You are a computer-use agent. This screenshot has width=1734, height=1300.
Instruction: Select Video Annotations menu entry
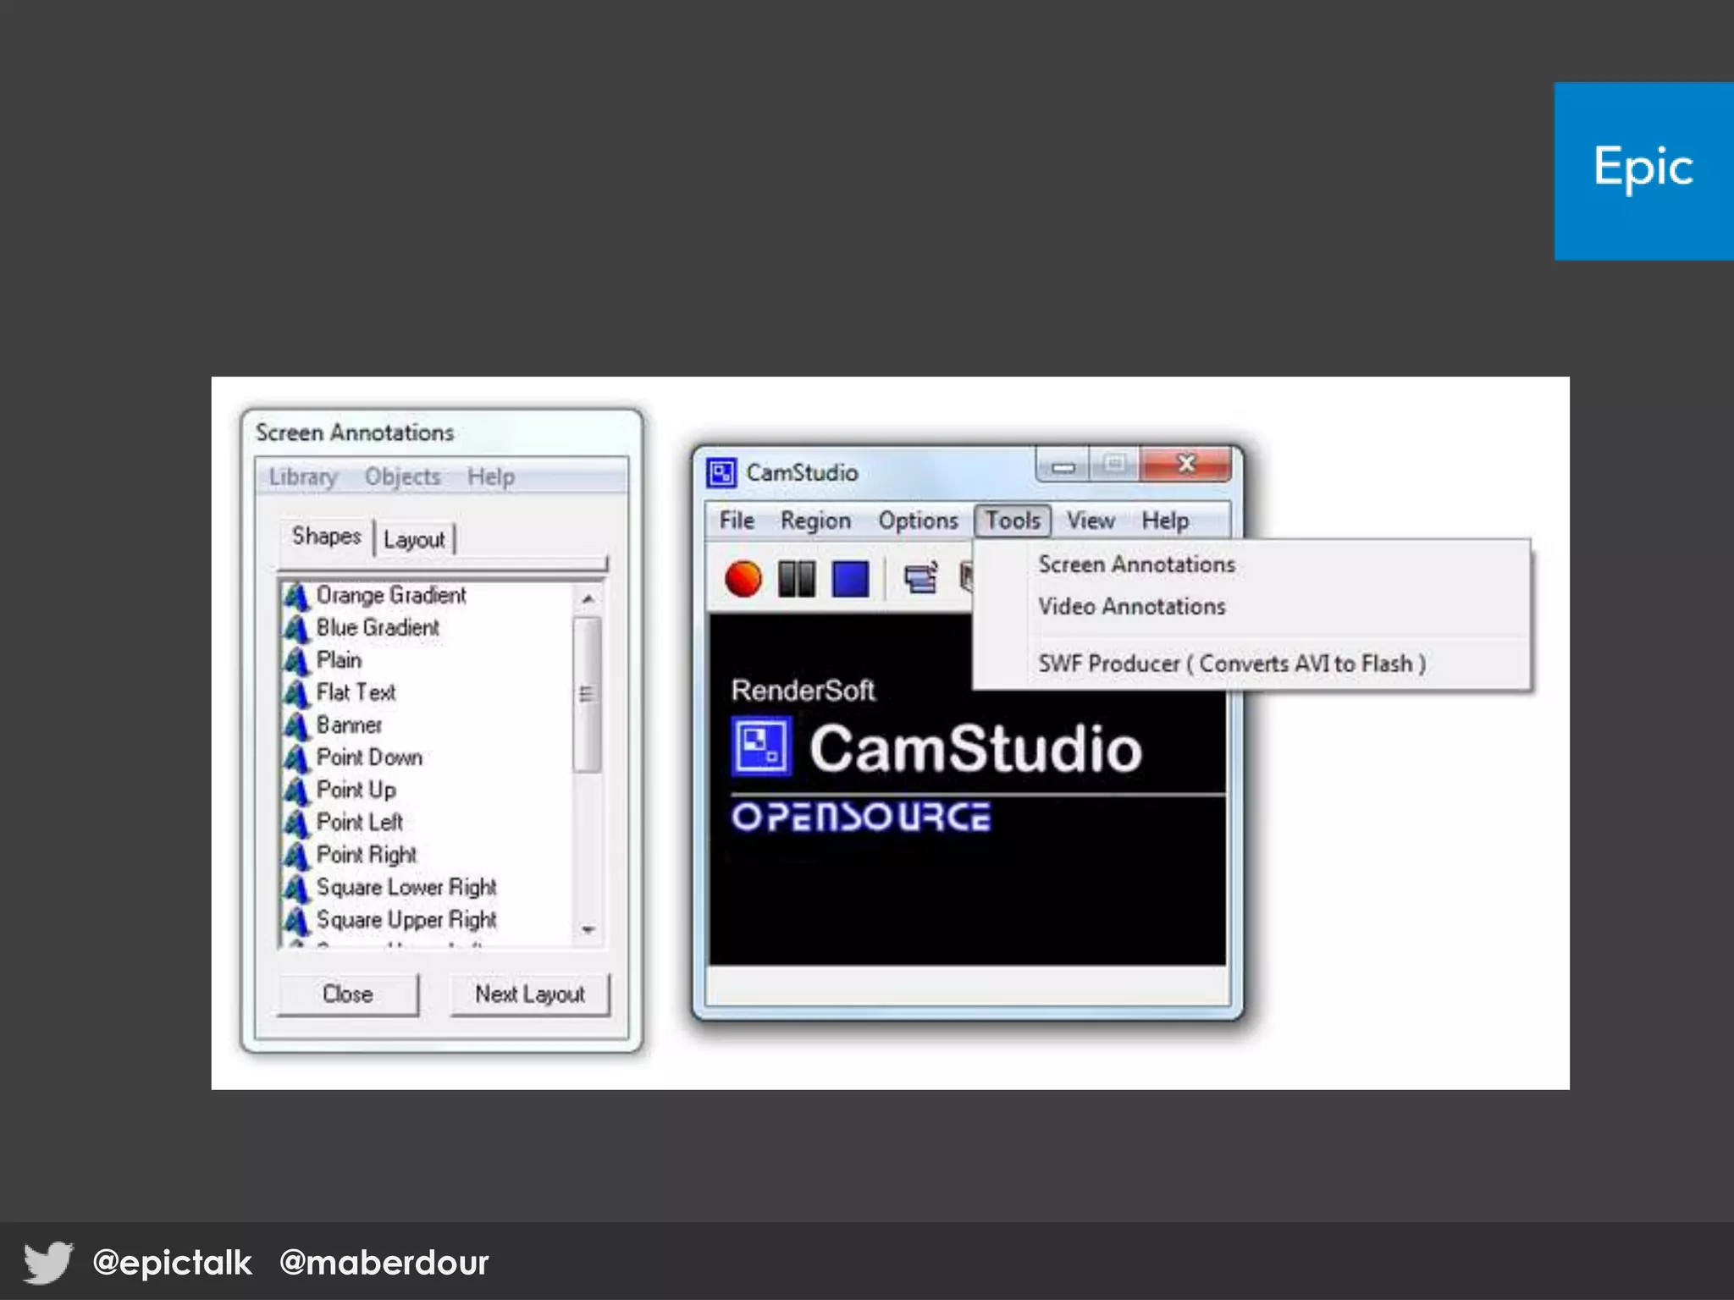click(x=1131, y=607)
